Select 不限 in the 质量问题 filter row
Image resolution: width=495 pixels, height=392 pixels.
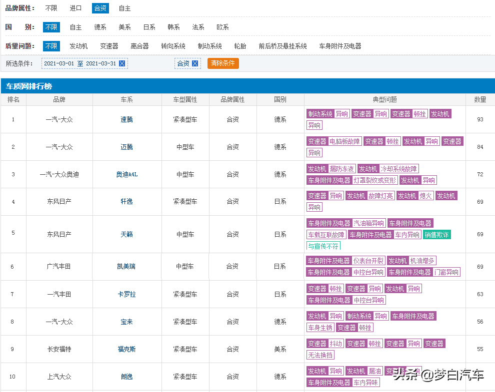[x=51, y=46]
